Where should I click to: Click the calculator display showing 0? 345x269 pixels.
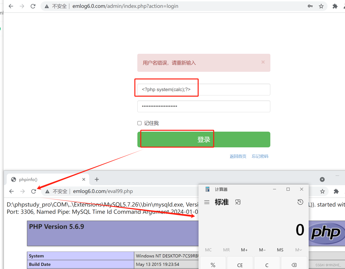[x=300, y=230]
